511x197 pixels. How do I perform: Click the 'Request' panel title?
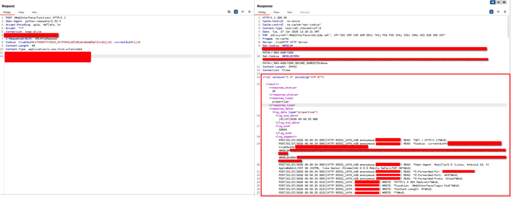tap(8, 6)
